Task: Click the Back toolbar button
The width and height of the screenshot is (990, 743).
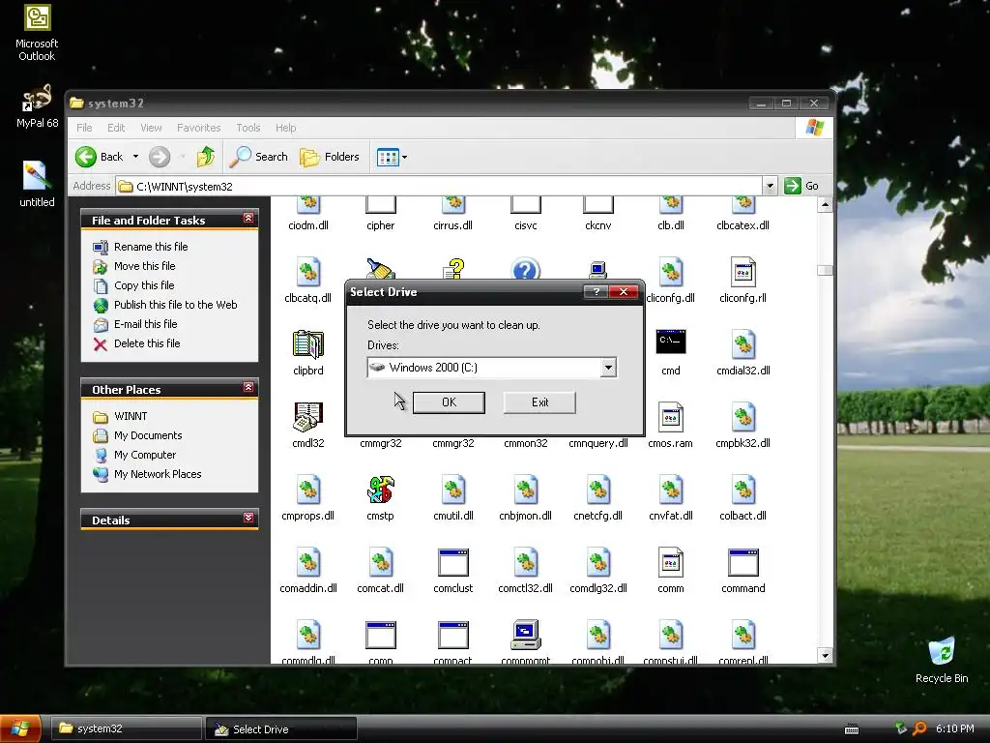Action: coord(100,157)
